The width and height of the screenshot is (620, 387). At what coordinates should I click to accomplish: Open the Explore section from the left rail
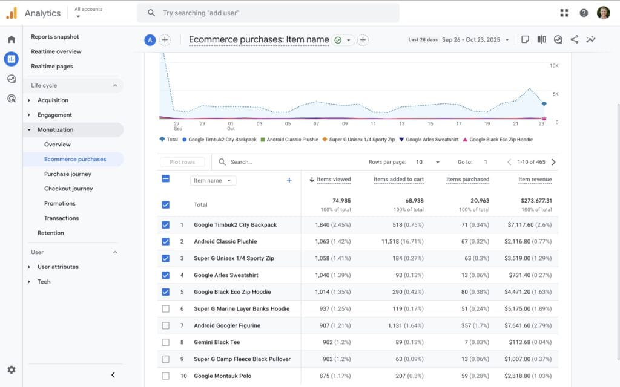[10, 79]
